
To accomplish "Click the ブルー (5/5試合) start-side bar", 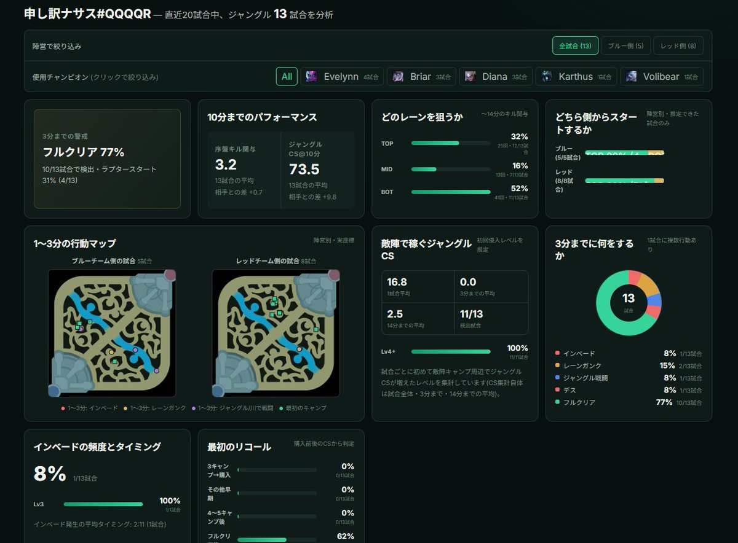I will [624, 153].
